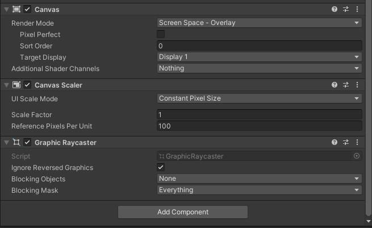Disable the Canvas component checkbox
Viewport: 372px width, 228px height.
tap(27, 10)
